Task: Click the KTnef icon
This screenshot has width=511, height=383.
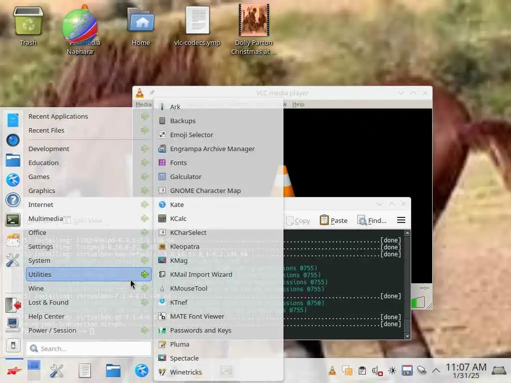Action: 162,302
